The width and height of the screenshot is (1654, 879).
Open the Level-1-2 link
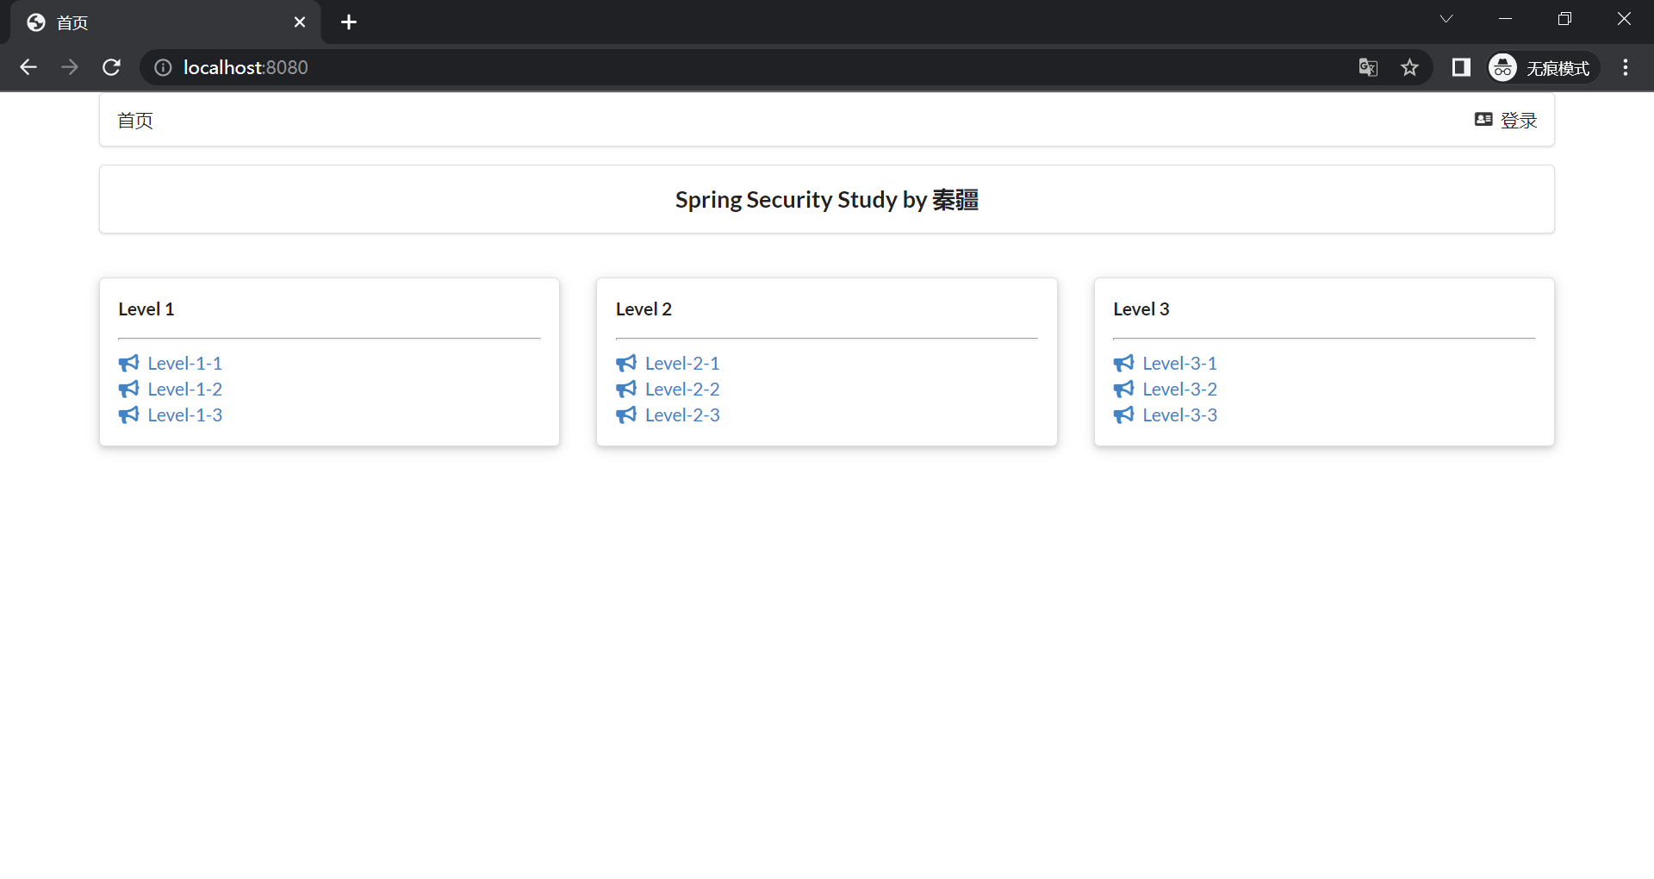[x=184, y=389]
